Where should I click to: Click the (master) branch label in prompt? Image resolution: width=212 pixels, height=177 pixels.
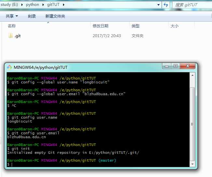pyautogui.click(x=107, y=160)
